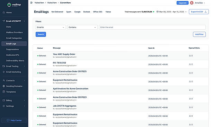Open 'Acme Construction Order 2017023' message
The image size is (213, 127).
point(70,97)
